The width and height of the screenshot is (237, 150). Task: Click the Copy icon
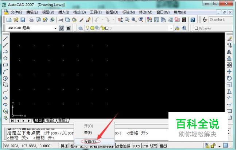pyautogui.click(x=67, y=20)
